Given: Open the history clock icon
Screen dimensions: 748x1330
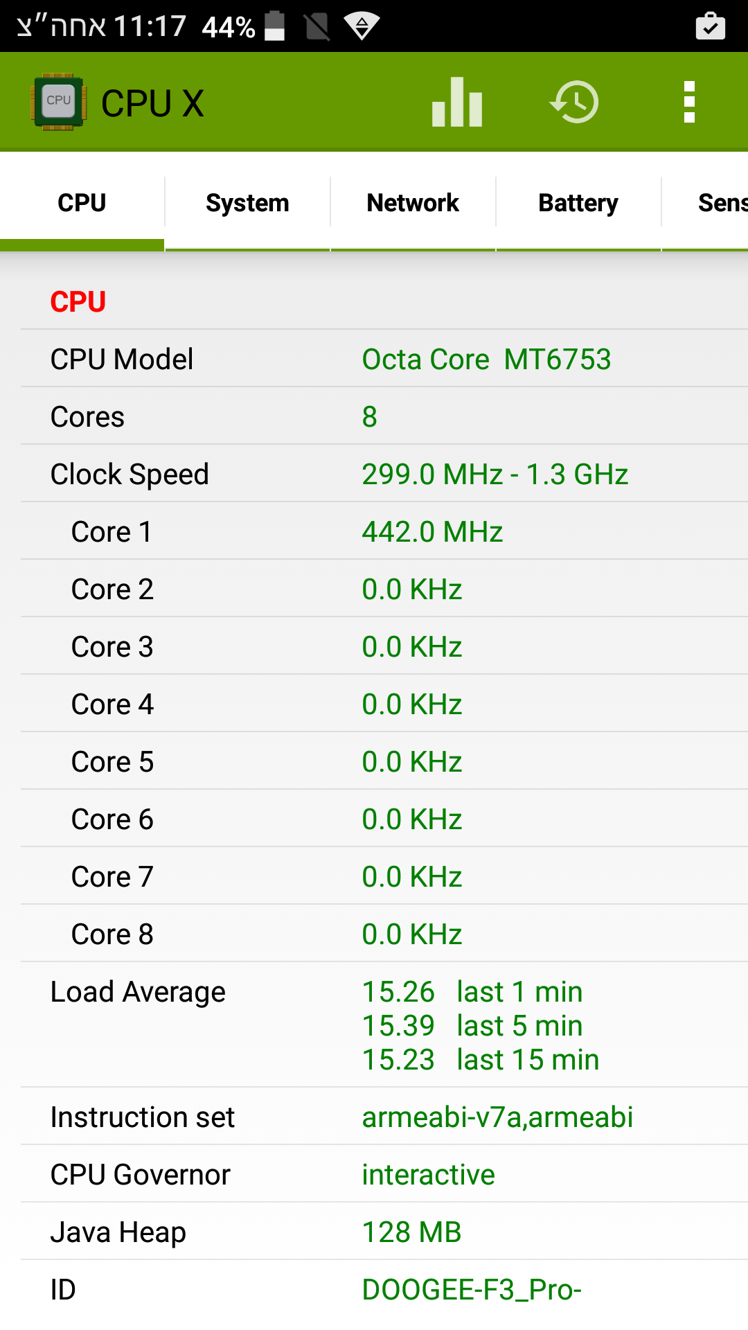Looking at the screenshot, I should 574,103.
